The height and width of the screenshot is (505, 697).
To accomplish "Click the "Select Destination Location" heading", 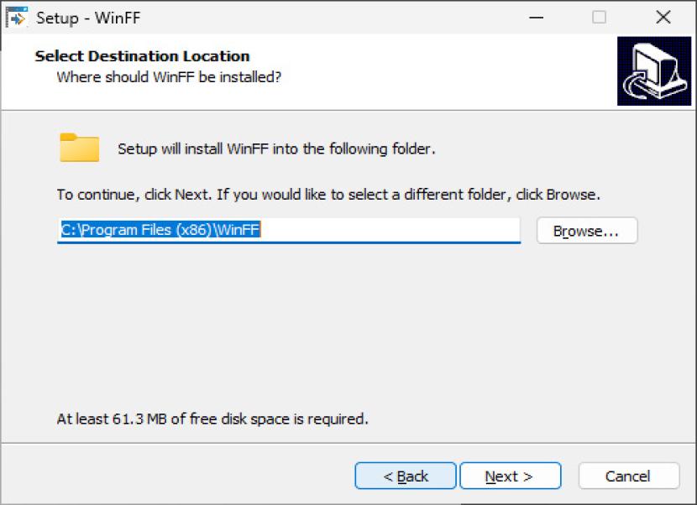I will (142, 56).
